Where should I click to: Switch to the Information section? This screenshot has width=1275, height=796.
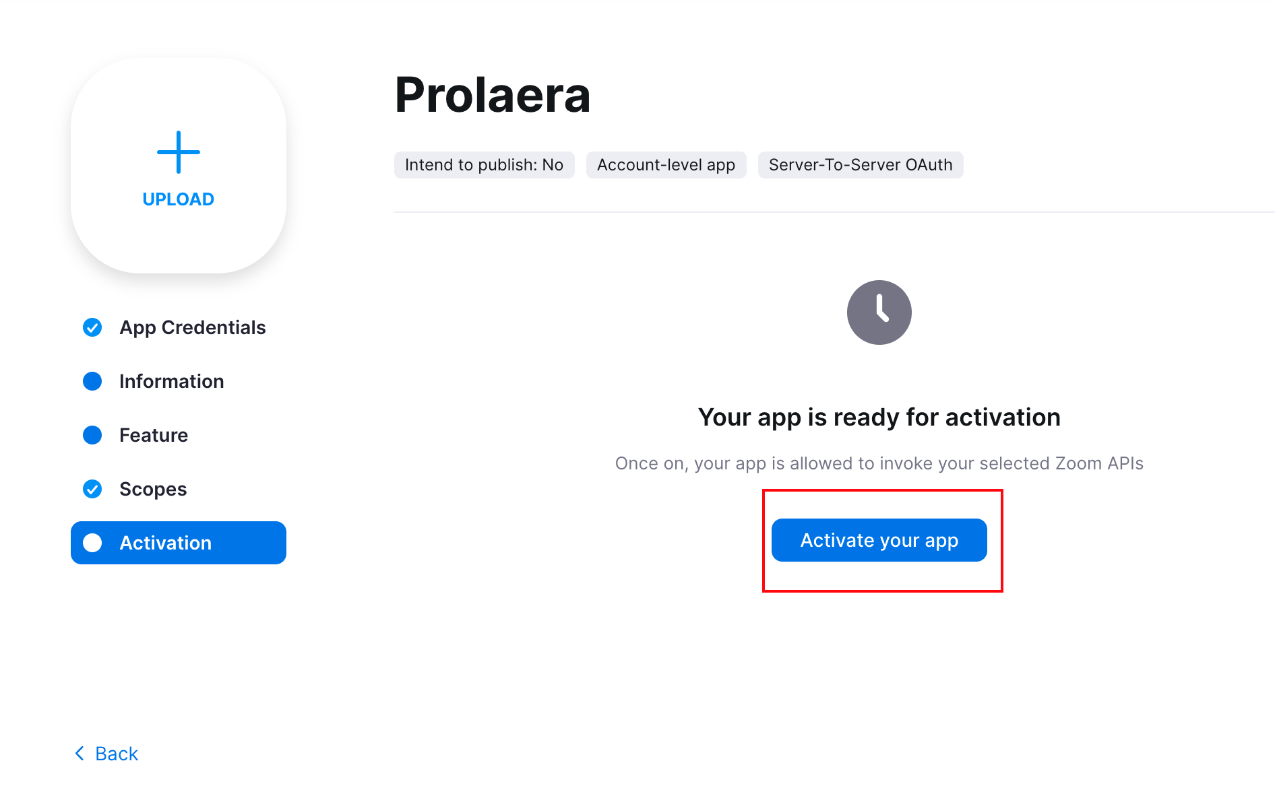coord(171,381)
